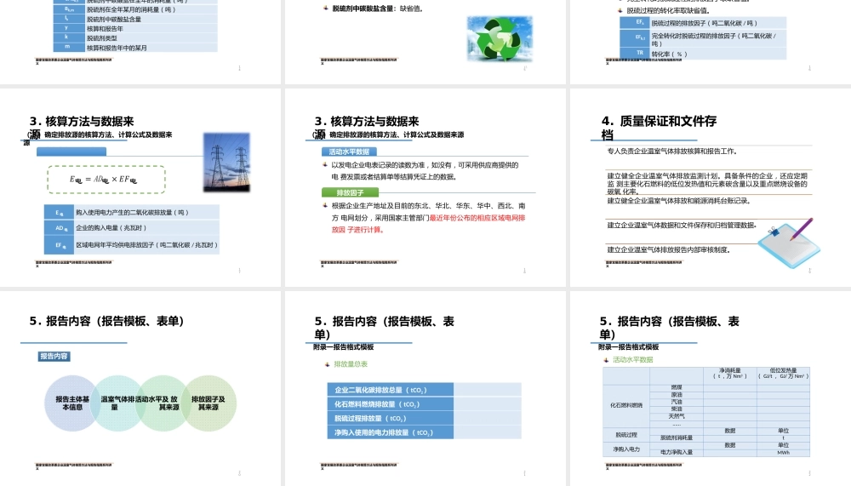Viewport: 851px width, 486px height.
Task: Select the slide with four overlapping circles
Action: click(140, 388)
